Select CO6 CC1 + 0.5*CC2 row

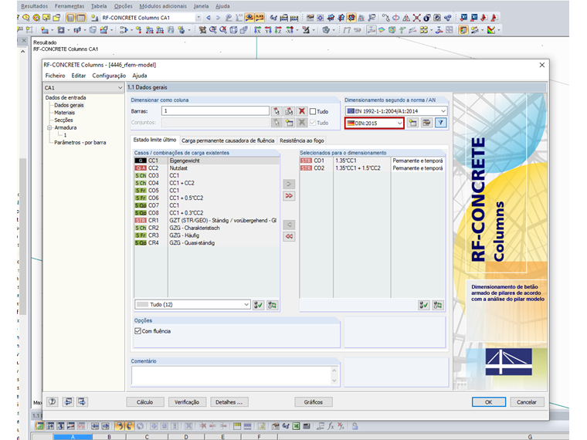[x=207, y=198]
